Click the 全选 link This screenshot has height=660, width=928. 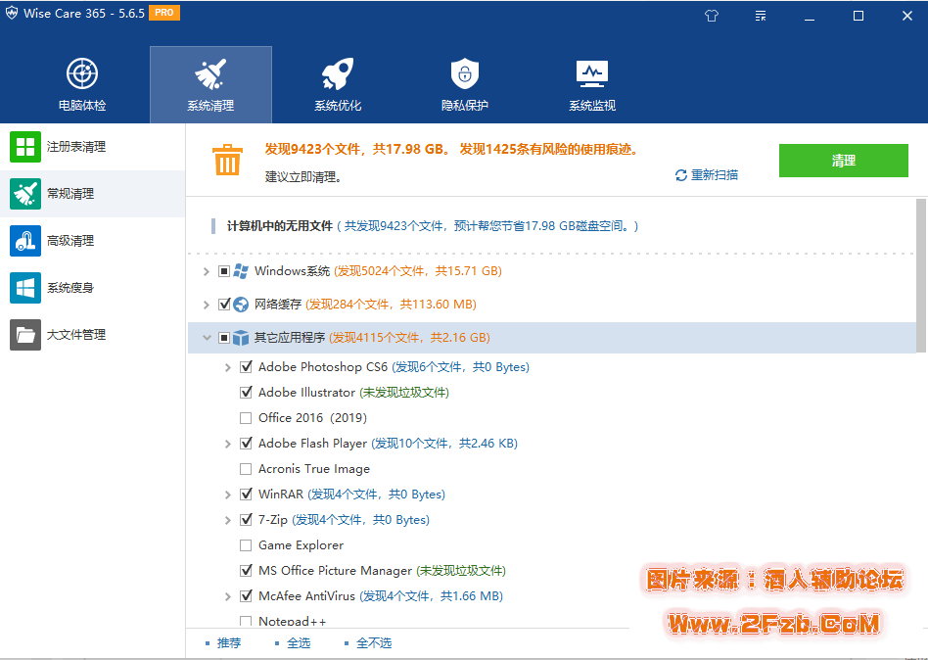click(299, 642)
